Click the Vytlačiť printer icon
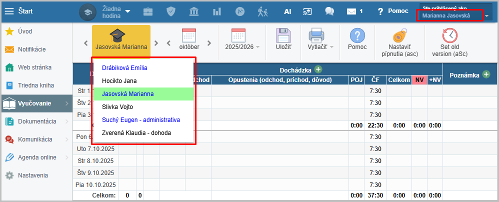 (316, 36)
